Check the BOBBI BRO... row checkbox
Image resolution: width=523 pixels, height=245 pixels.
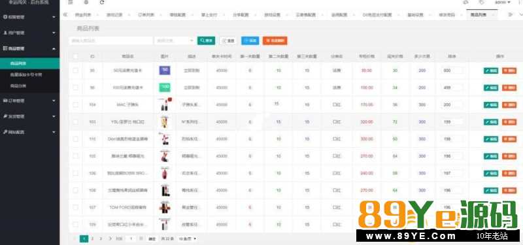coord(75,173)
